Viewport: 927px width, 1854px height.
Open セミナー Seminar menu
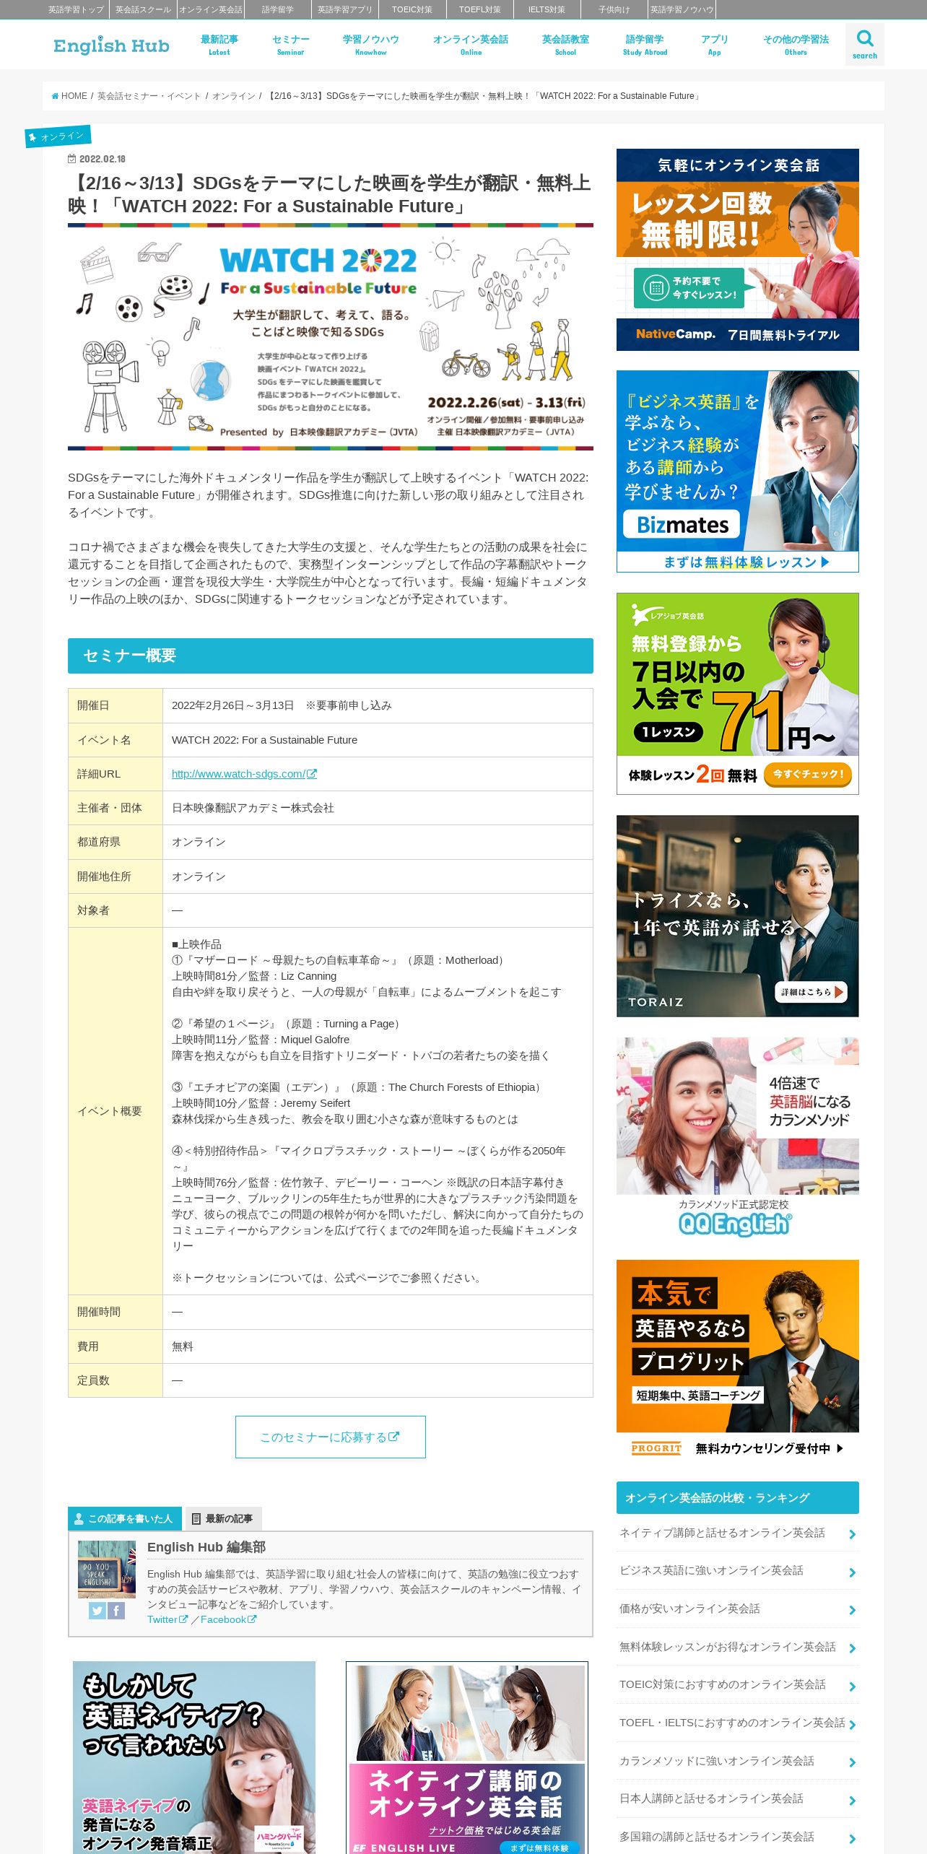click(290, 45)
